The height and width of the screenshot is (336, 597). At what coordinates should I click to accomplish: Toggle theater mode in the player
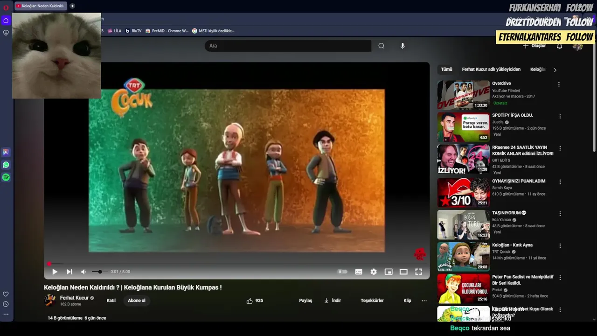403,272
